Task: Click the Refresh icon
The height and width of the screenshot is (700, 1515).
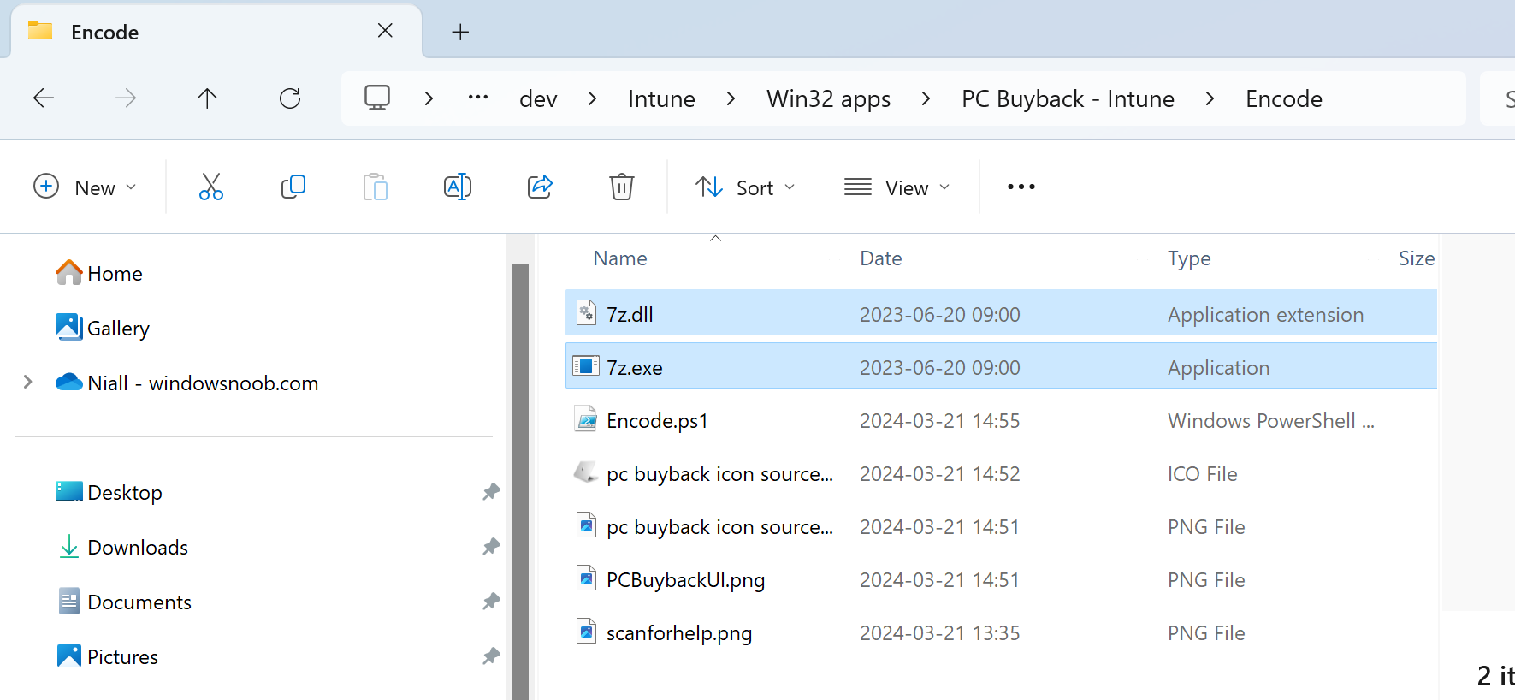Action: pyautogui.click(x=290, y=98)
